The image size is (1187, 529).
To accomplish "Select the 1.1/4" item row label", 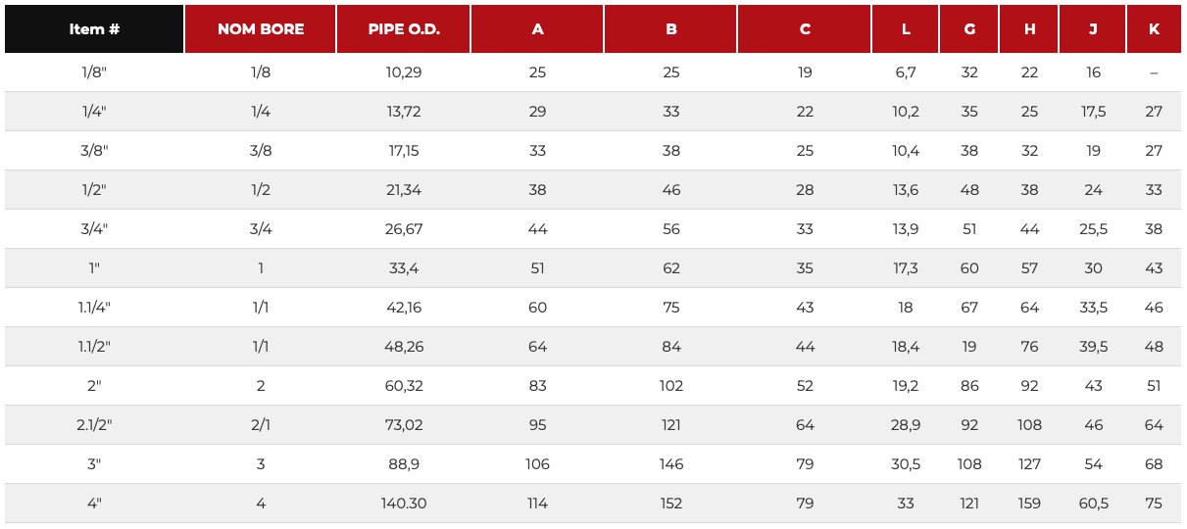I will 94,308.
